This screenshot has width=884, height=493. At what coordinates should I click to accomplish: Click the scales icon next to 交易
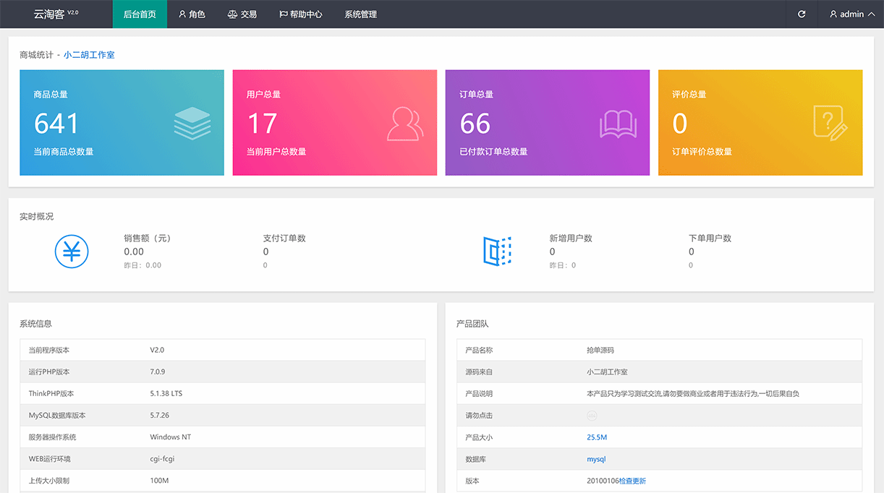point(233,14)
